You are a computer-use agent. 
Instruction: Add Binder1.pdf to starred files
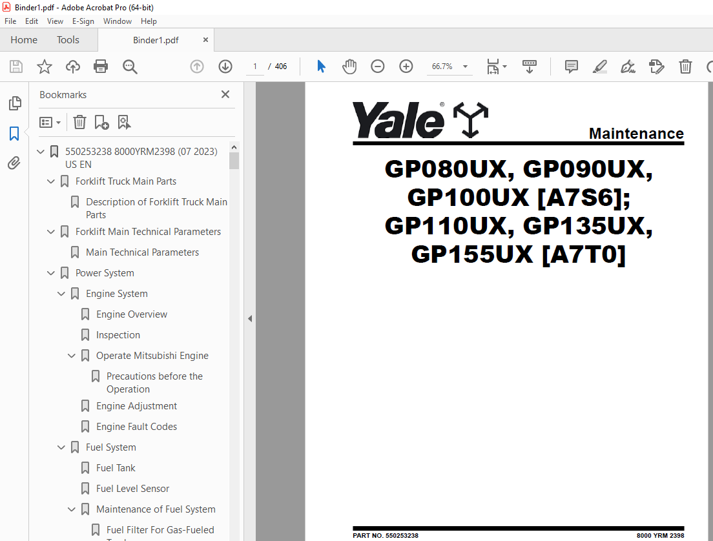click(44, 67)
